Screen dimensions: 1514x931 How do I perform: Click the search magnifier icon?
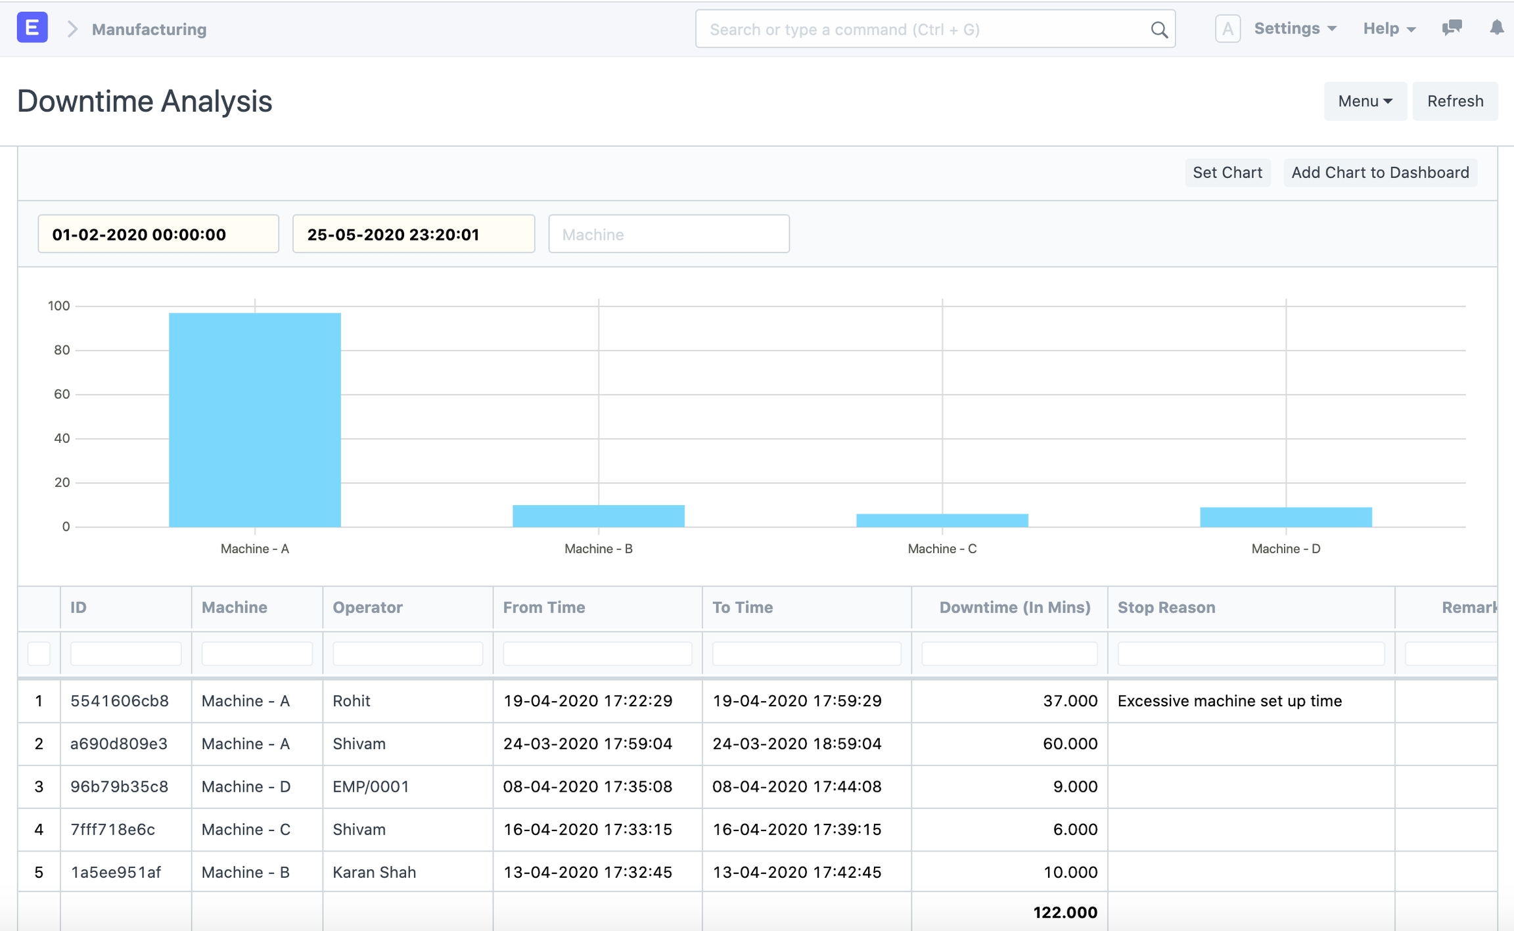1159,30
